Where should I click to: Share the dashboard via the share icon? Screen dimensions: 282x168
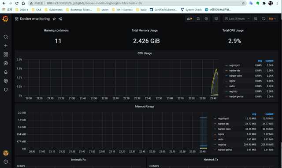pyautogui.click(x=60, y=19)
